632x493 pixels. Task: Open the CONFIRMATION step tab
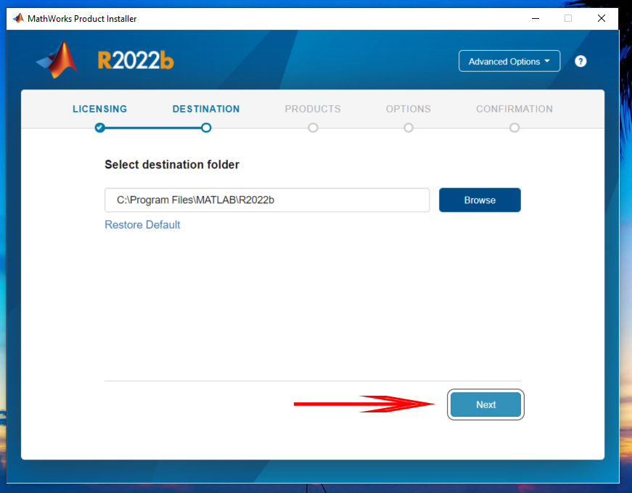514,109
